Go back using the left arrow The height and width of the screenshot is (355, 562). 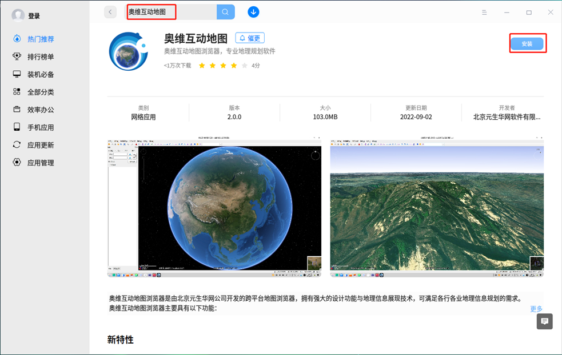(110, 11)
